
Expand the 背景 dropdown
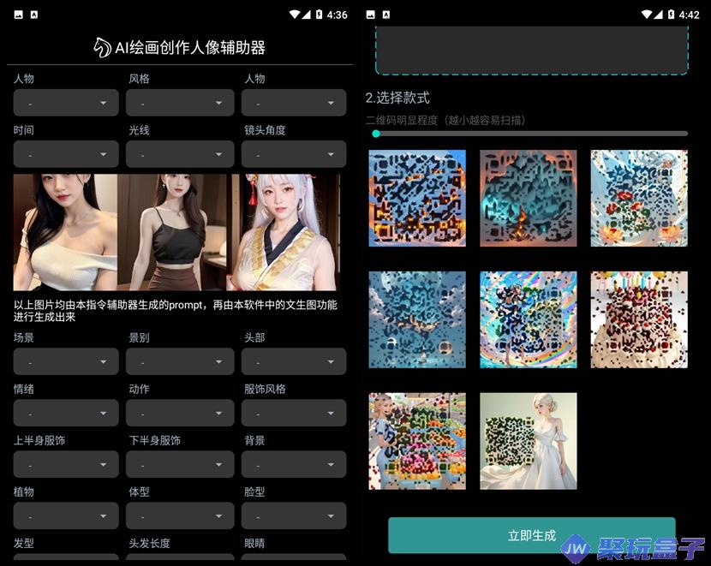[294, 464]
